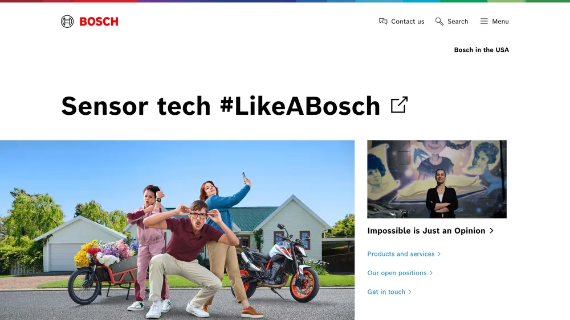
Task: Open the hamburger menu icon
Action: pos(484,22)
